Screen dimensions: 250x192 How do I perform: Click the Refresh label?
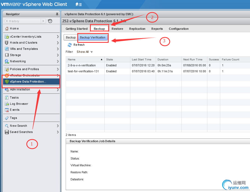click(79, 45)
